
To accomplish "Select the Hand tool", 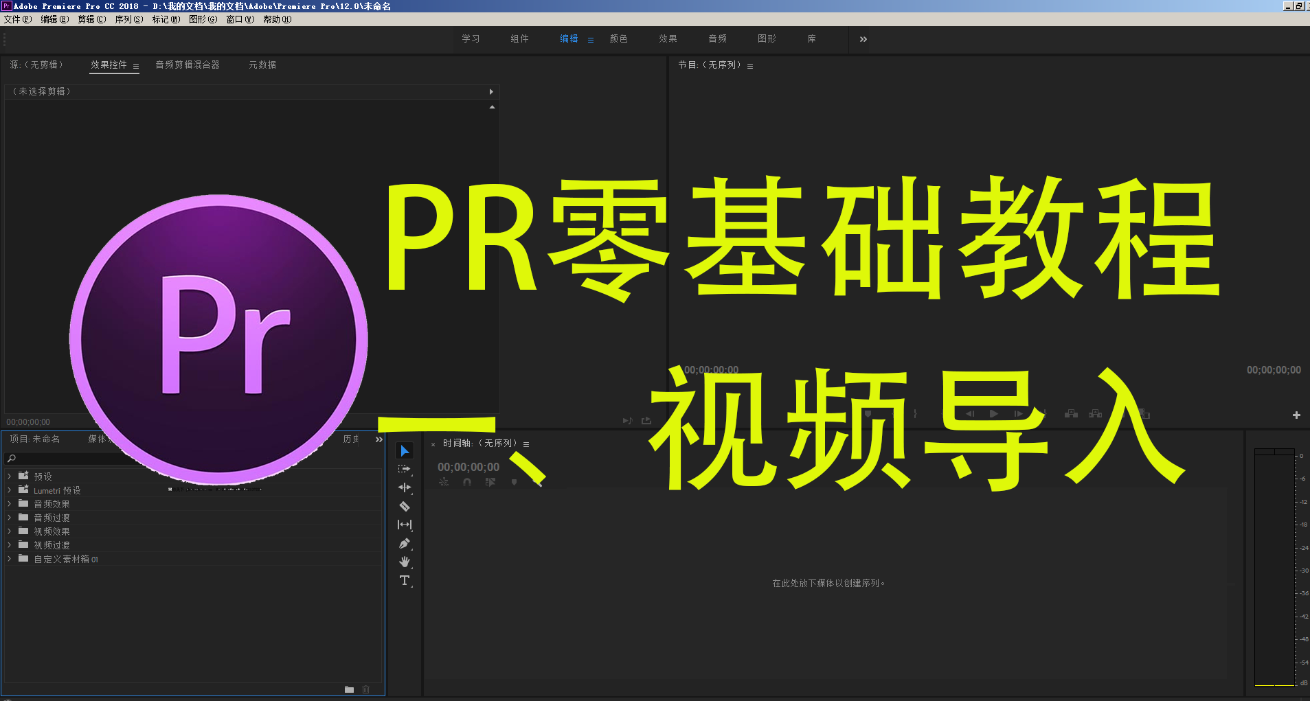I will point(405,562).
